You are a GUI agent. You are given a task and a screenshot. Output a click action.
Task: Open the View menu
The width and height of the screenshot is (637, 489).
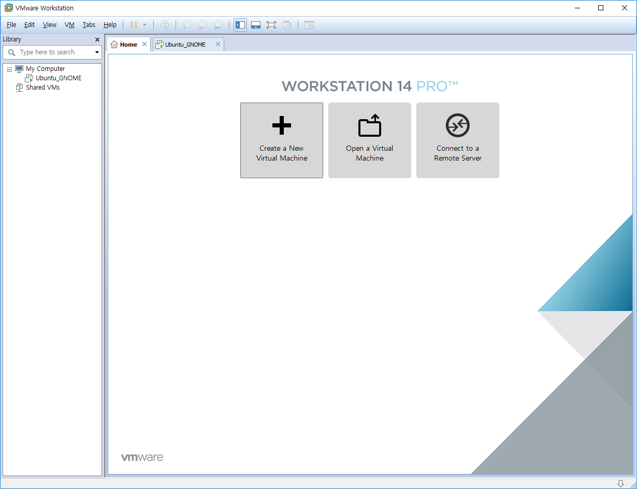click(50, 25)
